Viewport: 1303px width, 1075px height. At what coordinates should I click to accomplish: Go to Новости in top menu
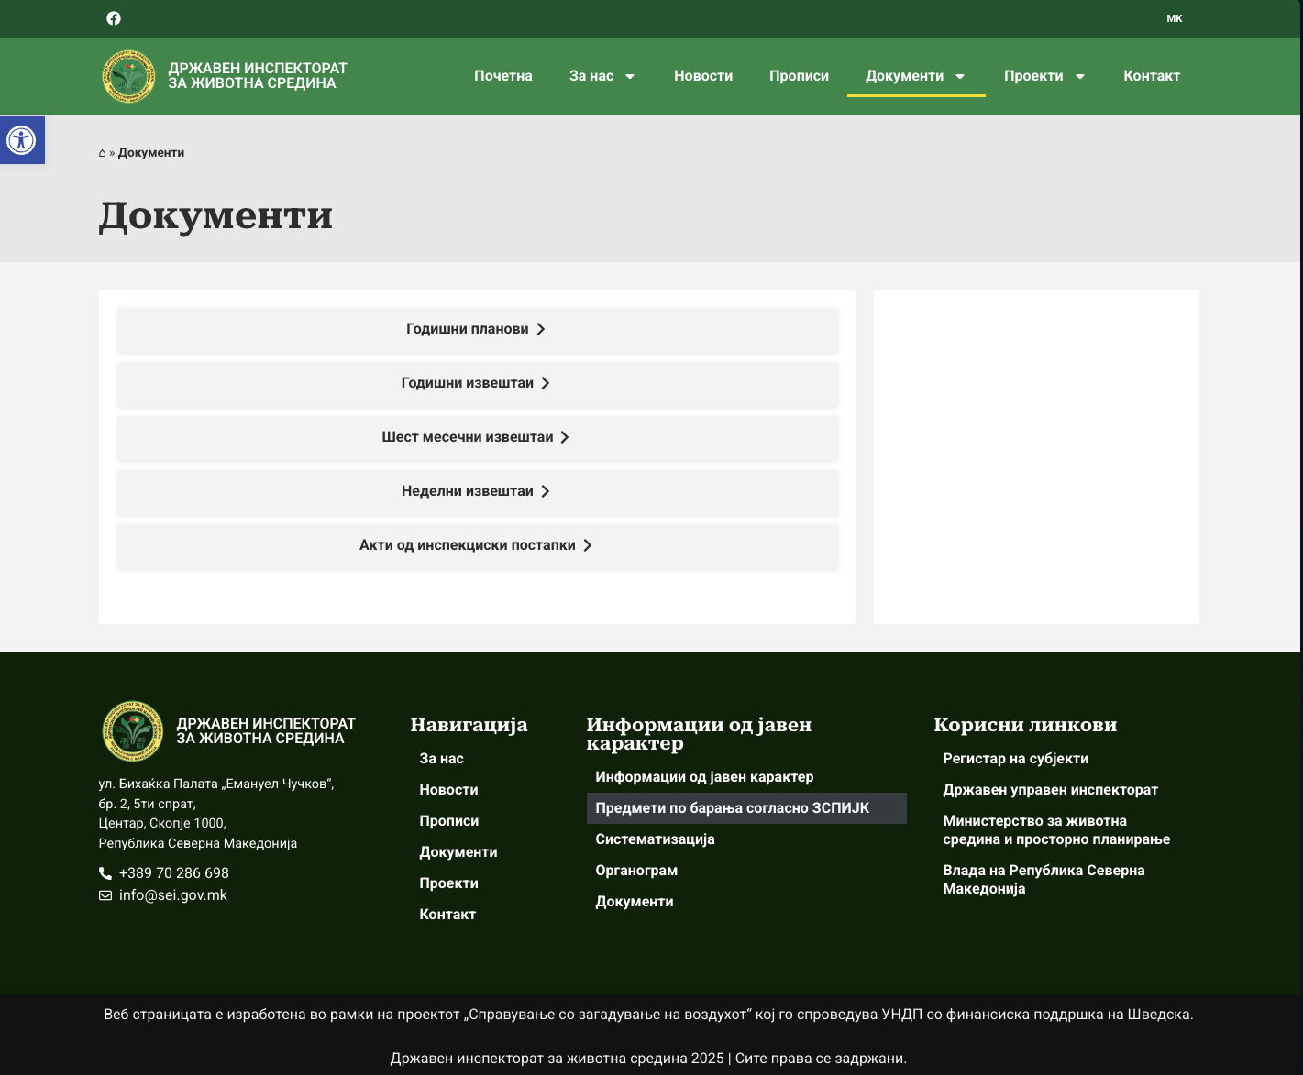tap(702, 76)
